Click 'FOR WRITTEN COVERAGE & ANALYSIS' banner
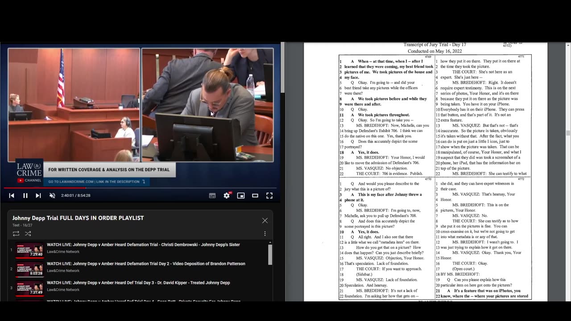The image size is (571, 321). 109,170
